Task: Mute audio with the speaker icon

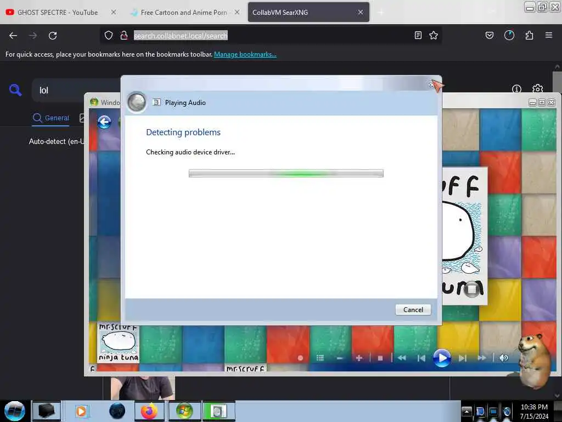Action: pos(504,358)
